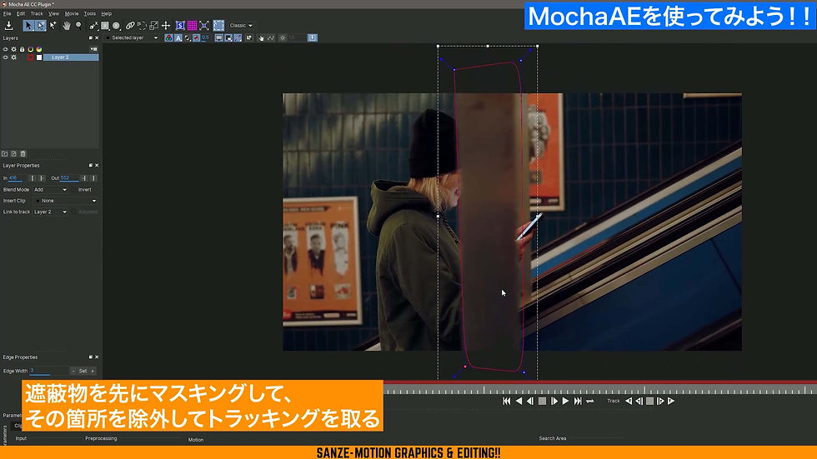The image size is (817, 459).
Task: Select the Zoom magnifier tool
Action: point(78,25)
